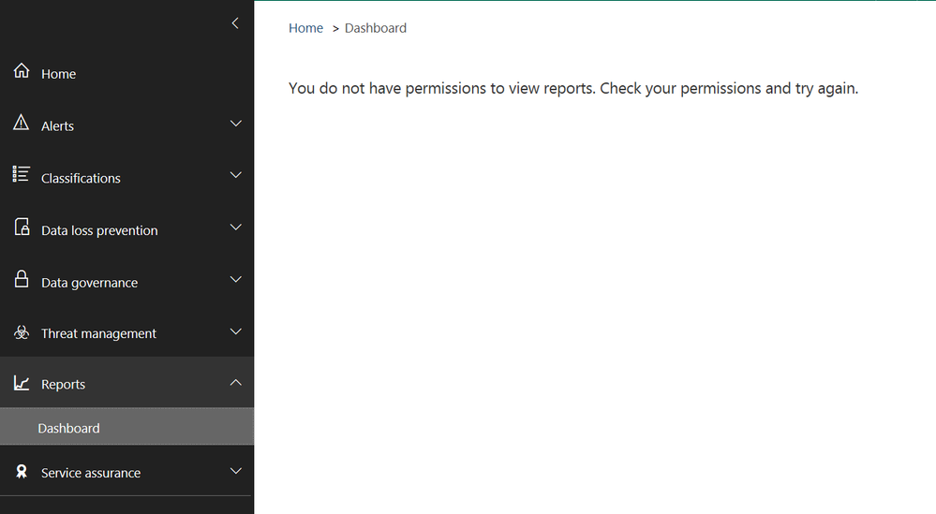Expand the Alerts section chevron
This screenshot has height=514, width=936.
coord(236,124)
